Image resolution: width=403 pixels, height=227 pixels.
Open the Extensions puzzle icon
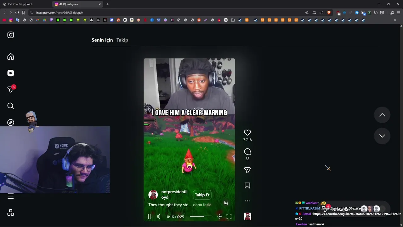(x=376, y=13)
